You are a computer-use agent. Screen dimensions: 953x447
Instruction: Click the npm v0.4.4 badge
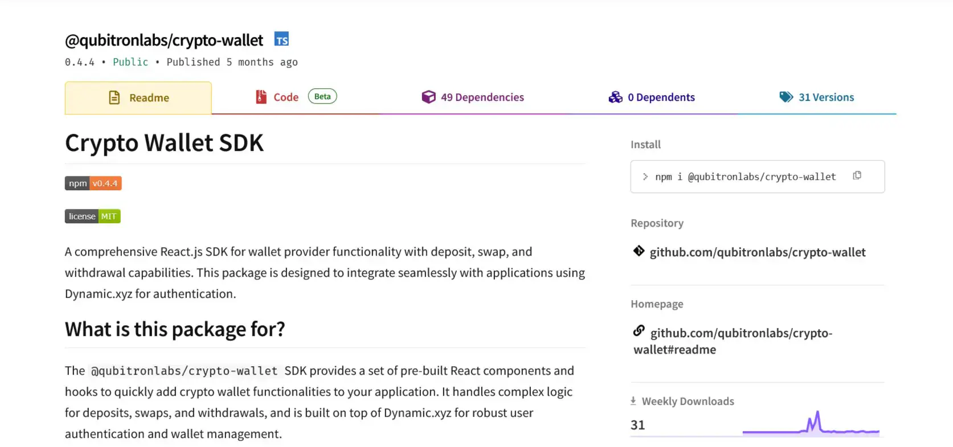[93, 183]
